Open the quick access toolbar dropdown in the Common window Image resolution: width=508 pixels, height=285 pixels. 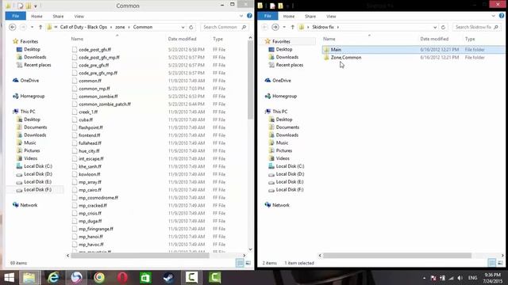[x=36, y=6]
